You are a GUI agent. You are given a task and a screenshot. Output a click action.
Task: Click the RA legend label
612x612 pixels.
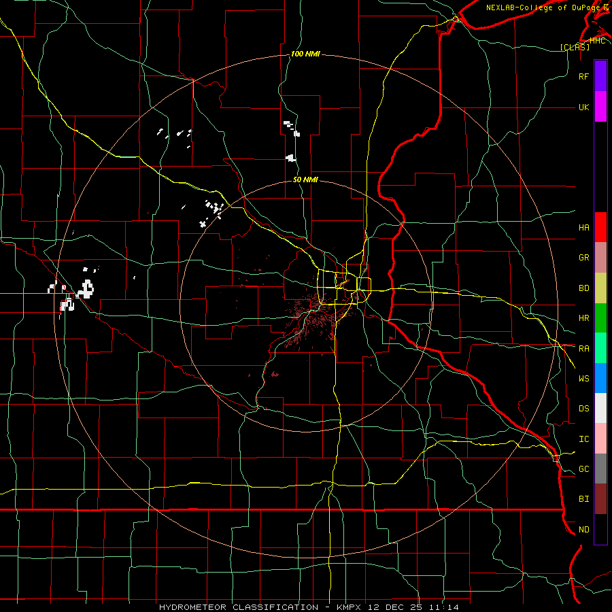point(583,348)
